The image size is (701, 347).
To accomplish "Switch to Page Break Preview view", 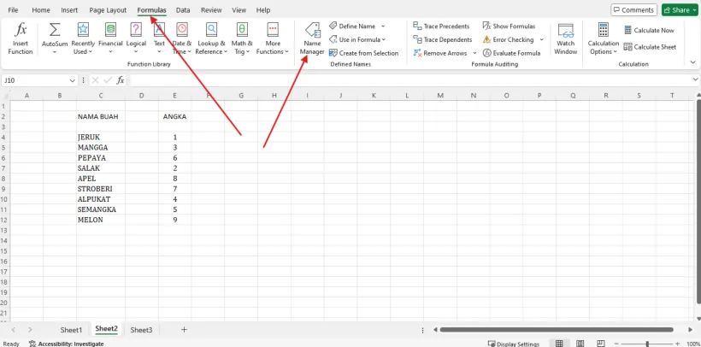I will pos(601,344).
